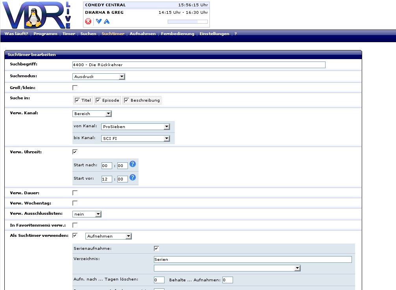Click the programme progress bar in the infobox

tap(187, 22)
